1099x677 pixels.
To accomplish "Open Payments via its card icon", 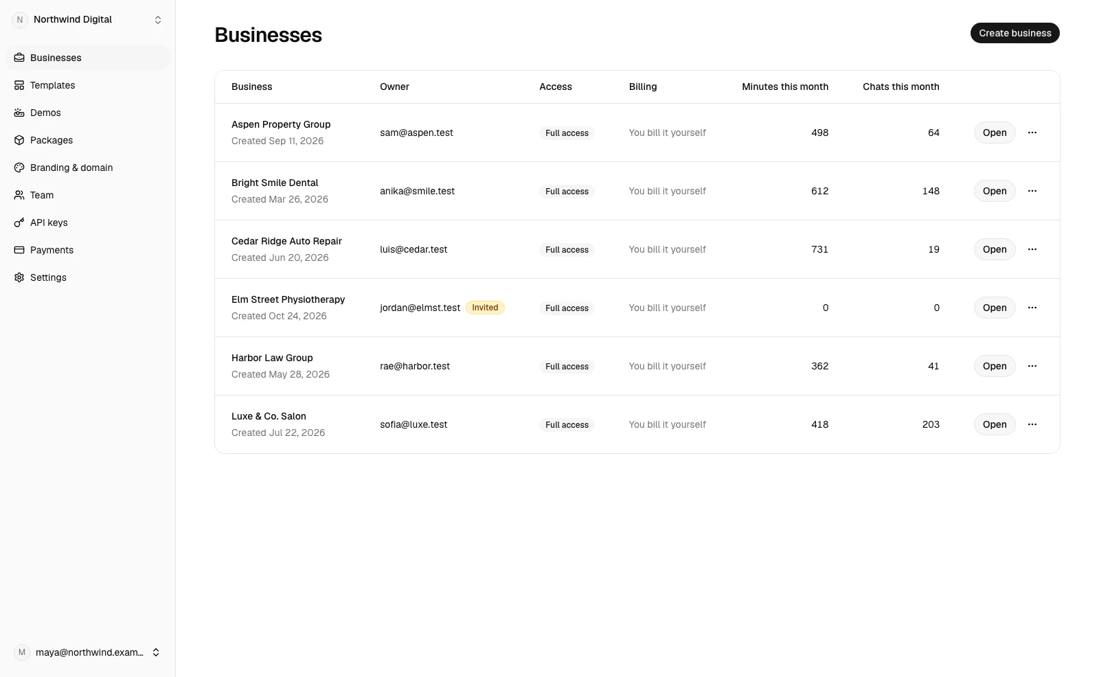I will coord(19,250).
